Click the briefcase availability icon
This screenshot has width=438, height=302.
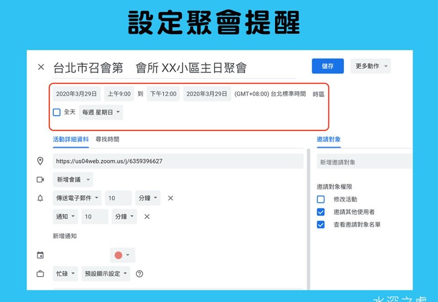point(40,274)
